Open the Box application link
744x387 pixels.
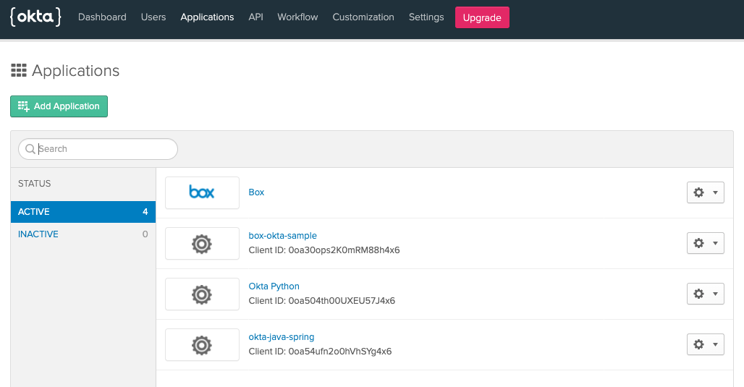coord(256,192)
